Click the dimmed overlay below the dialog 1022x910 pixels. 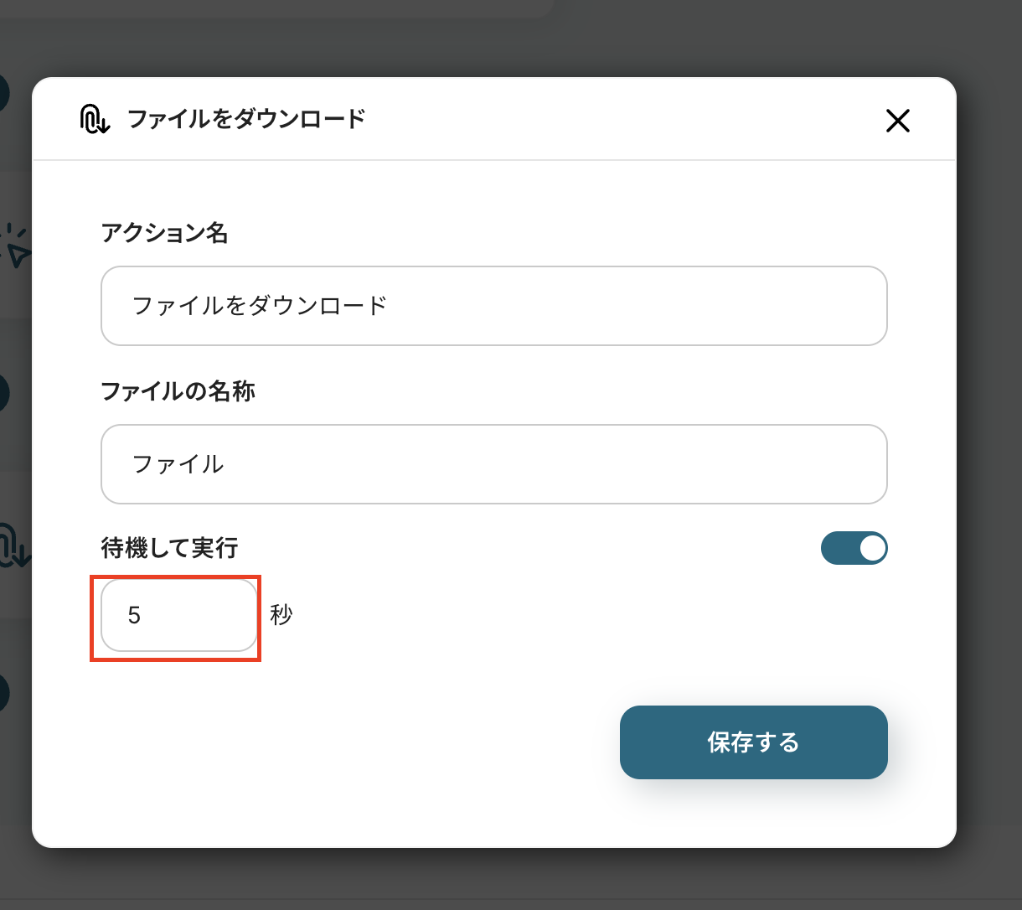503,880
